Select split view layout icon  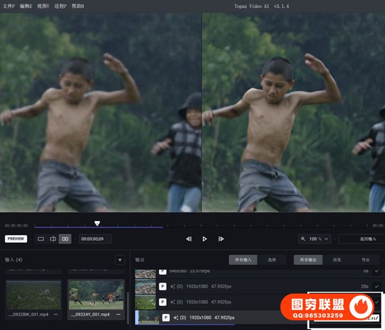pos(53,239)
